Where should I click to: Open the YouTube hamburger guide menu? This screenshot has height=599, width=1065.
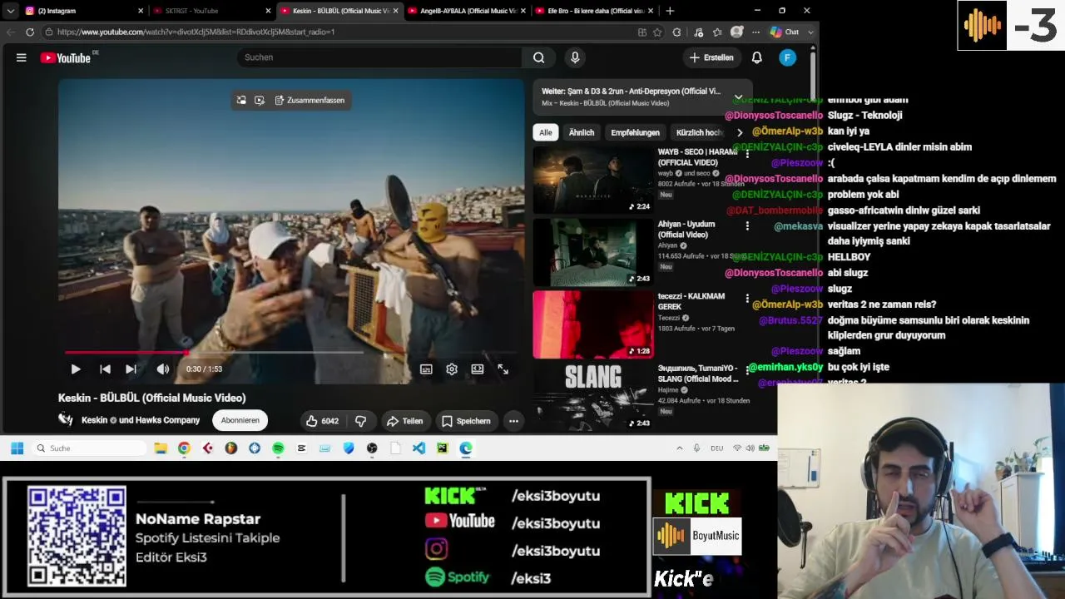(x=22, y=57)
